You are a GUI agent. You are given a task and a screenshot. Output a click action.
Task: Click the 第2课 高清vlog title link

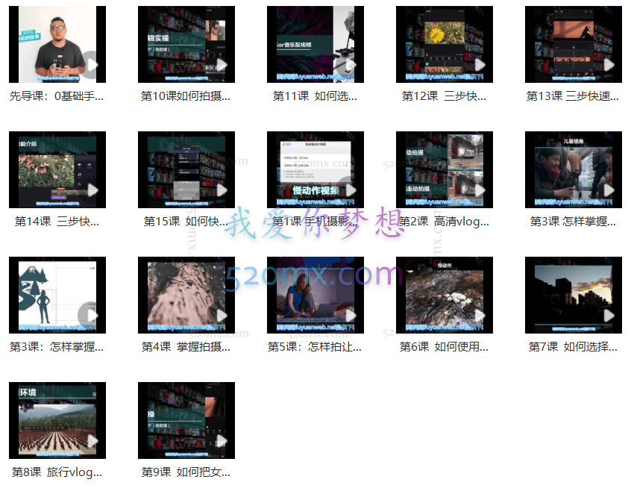(x=444, y=221)
